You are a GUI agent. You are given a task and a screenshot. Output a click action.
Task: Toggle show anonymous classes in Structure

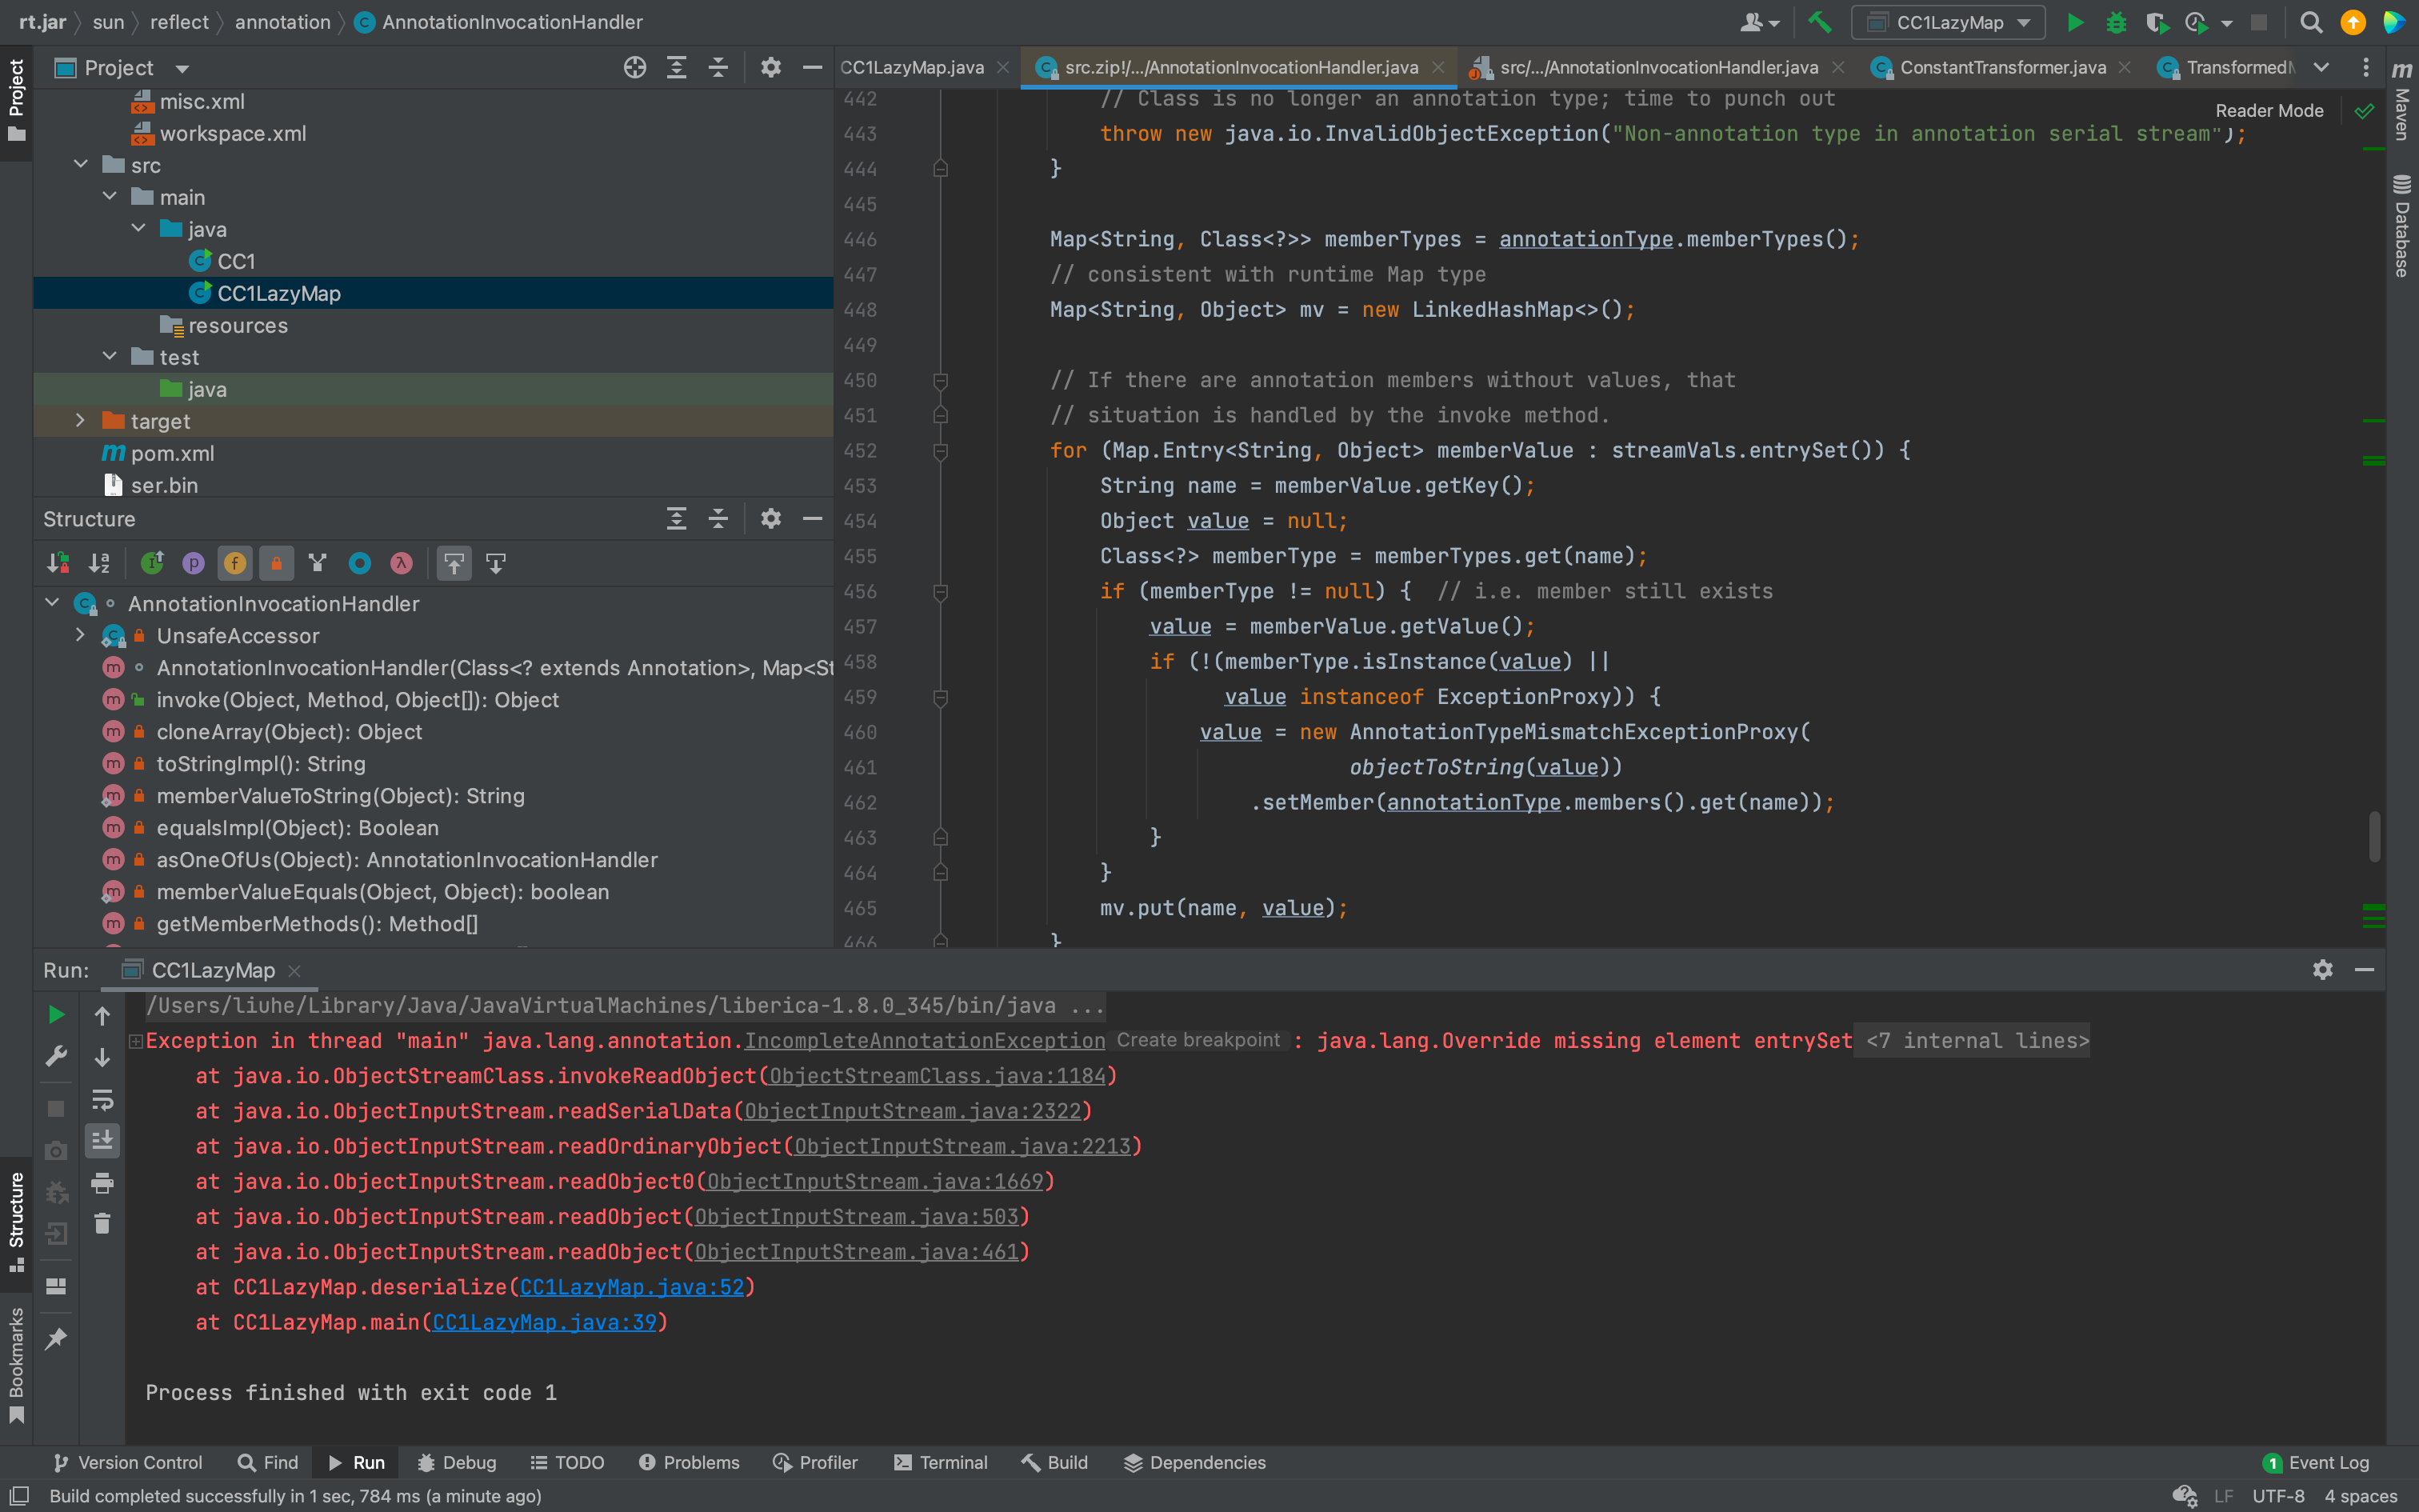[360, 563]
